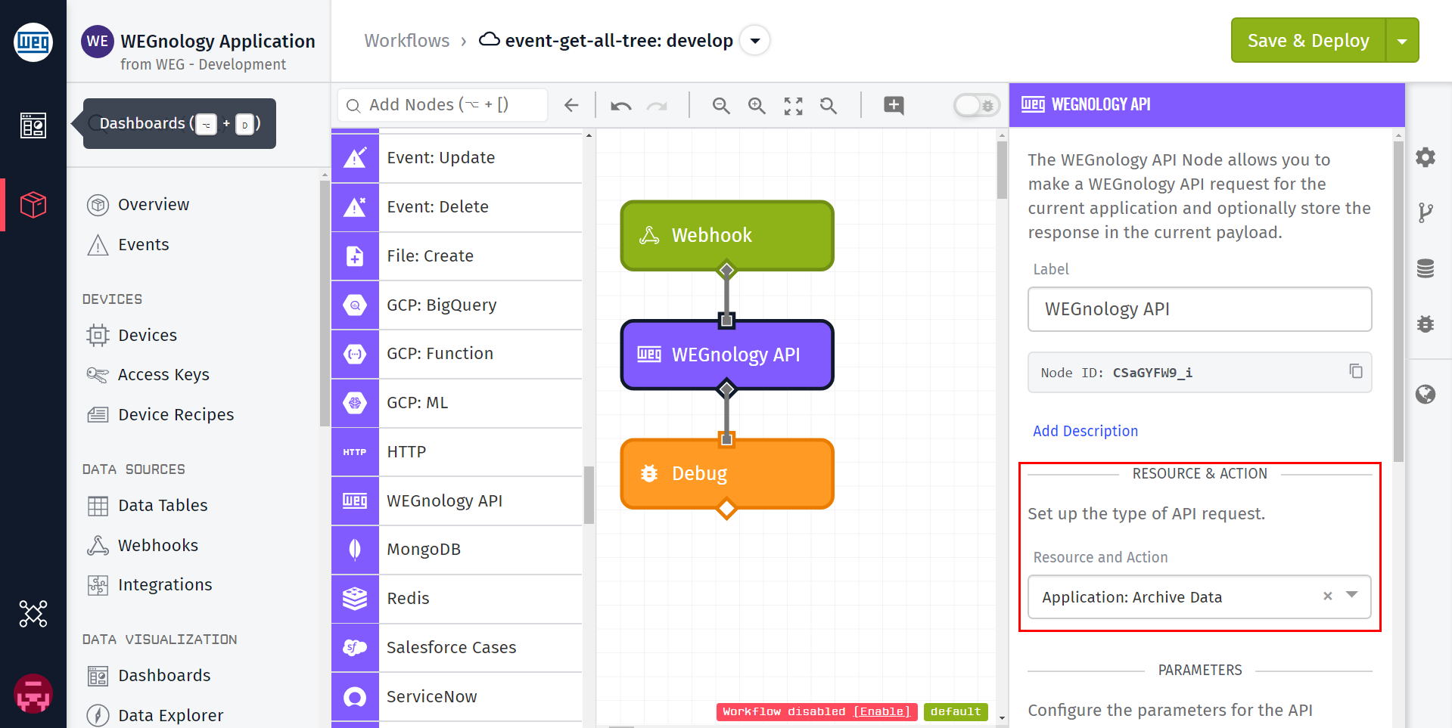Collapse node palette back arrow

[571, 105]
